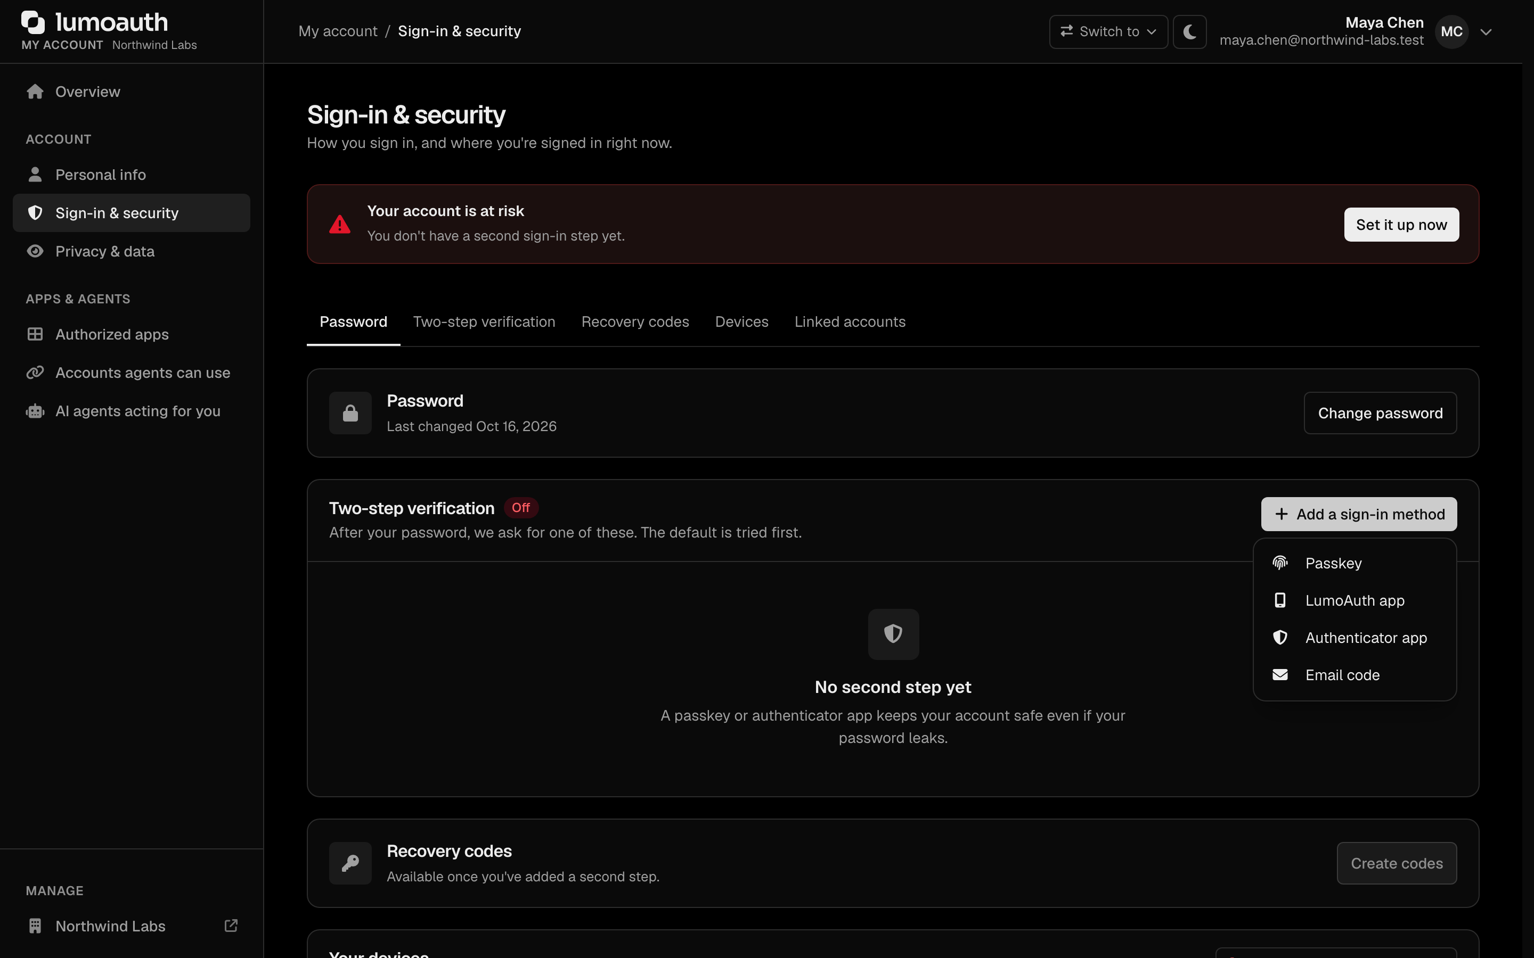Screen dimensions: 1534x958
Task: Click the padlock icon in Password card
Action: pyautogui.click(x=350, y=413)
